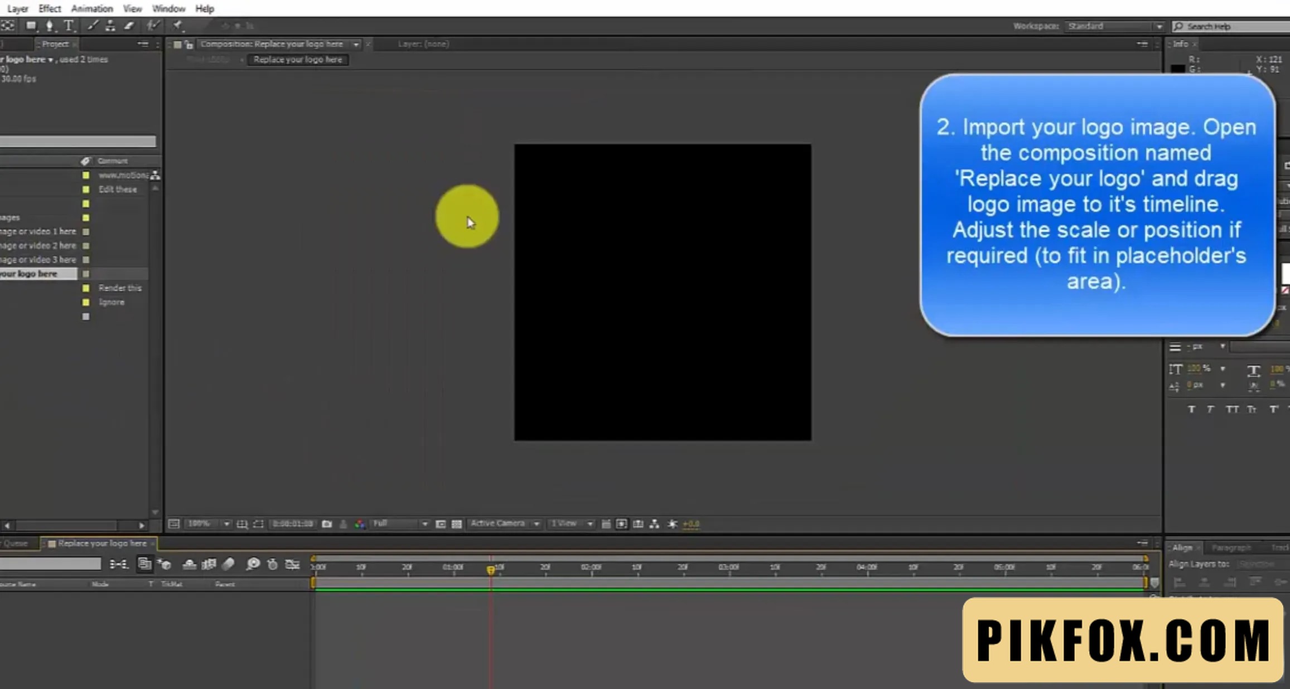Open the Composition panel options menu
The height and width of the screenshot is (689, 1290).
pyautogui.click(x=1142, y=44)
